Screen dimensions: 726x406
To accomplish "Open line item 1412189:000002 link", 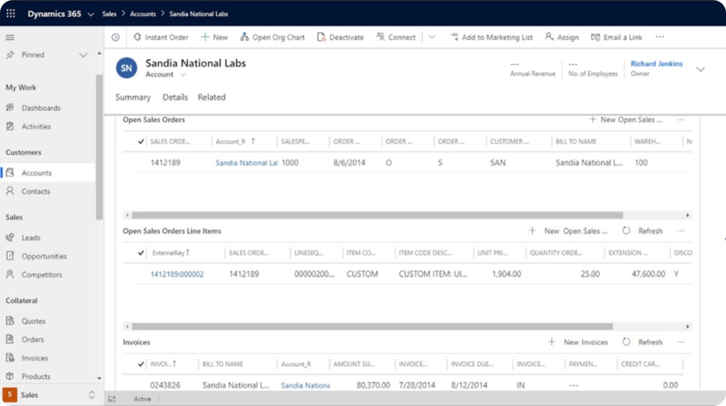I will click(177, 274).
